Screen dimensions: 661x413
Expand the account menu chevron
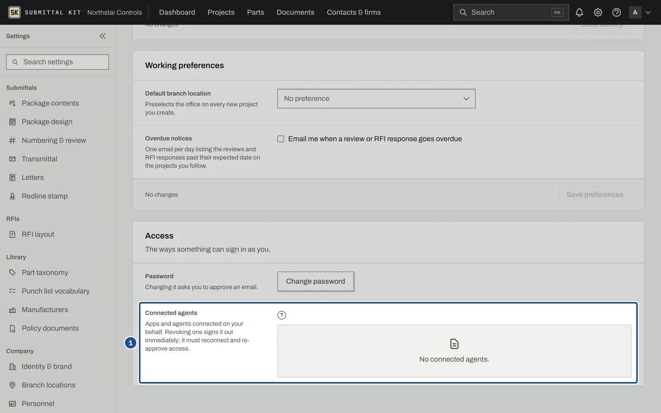[648, 12]
